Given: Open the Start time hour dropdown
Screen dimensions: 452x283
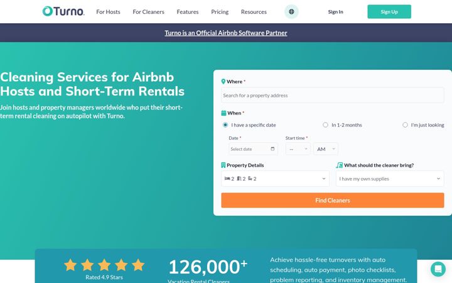Looking at the screenshot, I should pos(298,149).
